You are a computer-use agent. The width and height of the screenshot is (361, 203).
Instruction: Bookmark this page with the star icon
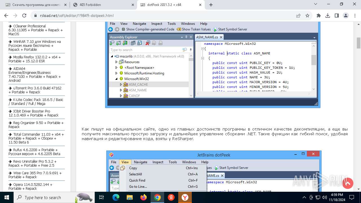point(307,16)
